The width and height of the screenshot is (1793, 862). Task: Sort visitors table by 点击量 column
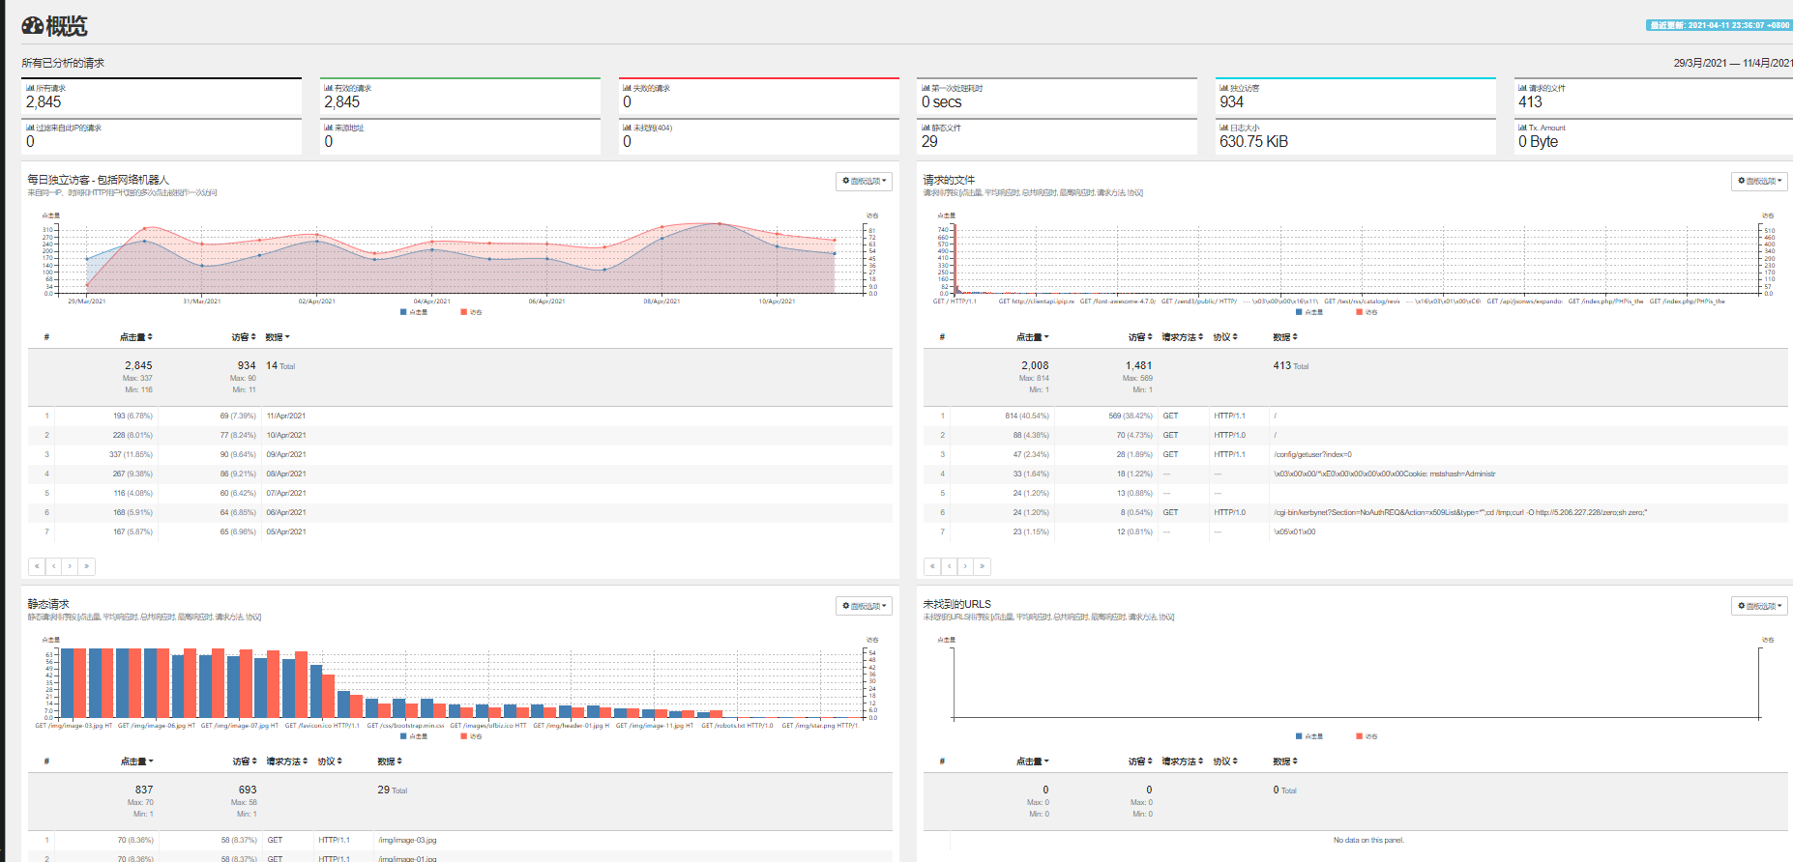(x=135, y=337)
